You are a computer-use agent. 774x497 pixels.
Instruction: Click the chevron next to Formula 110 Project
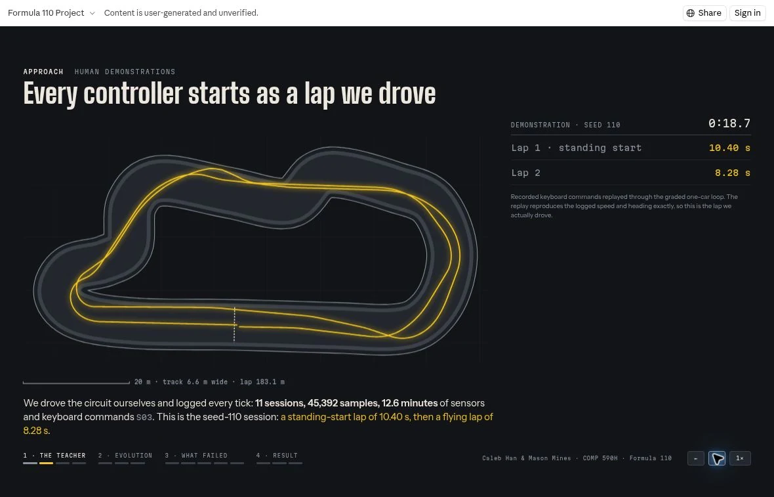coord(92,13)
